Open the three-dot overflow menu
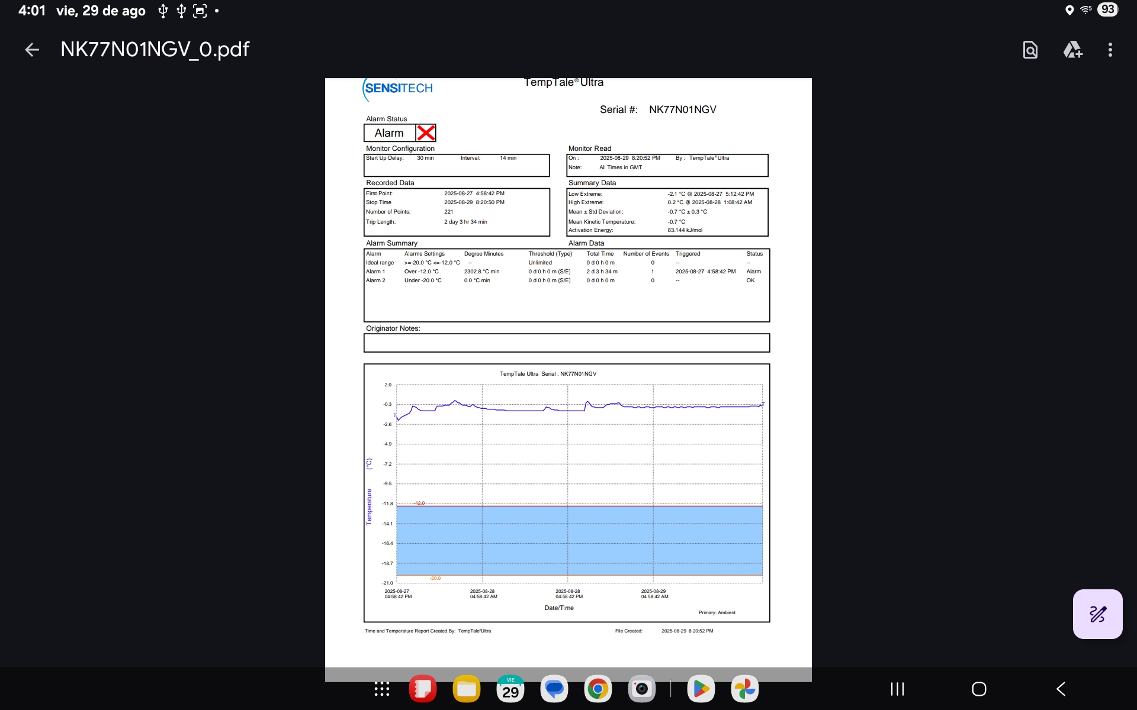 (x=1110, y=50)
